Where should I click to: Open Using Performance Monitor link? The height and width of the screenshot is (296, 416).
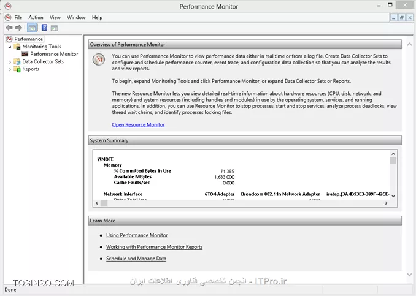[137, 235]
